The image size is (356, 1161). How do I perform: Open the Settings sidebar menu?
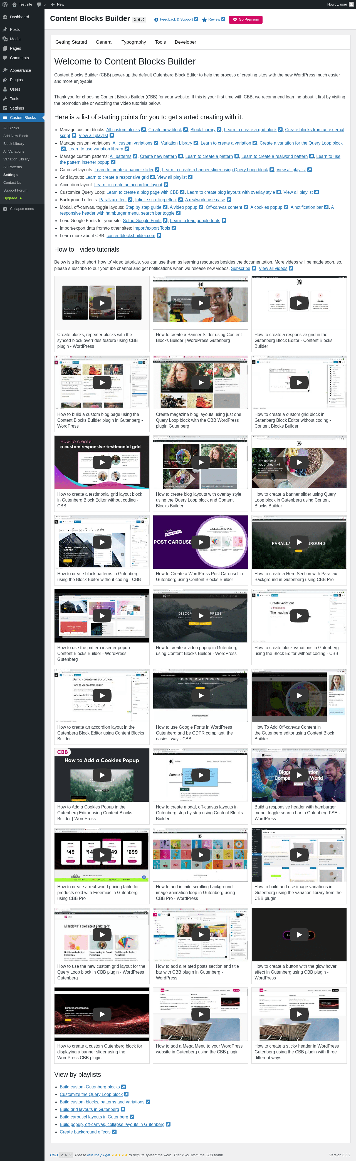[x=22, y=108]
